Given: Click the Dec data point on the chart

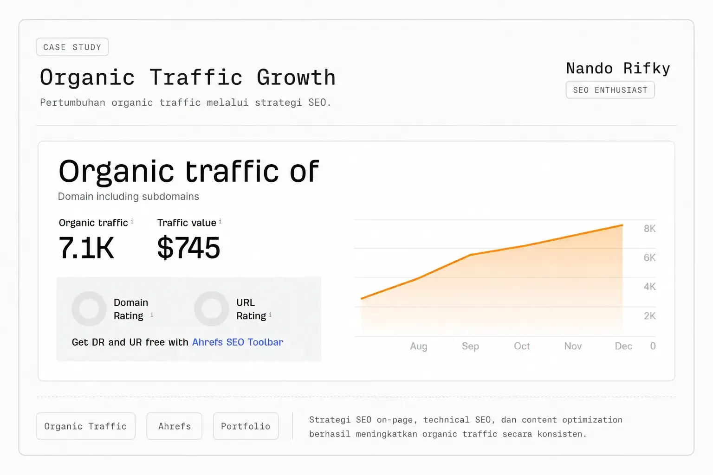Looking at the screenshot, I should 622,225.
